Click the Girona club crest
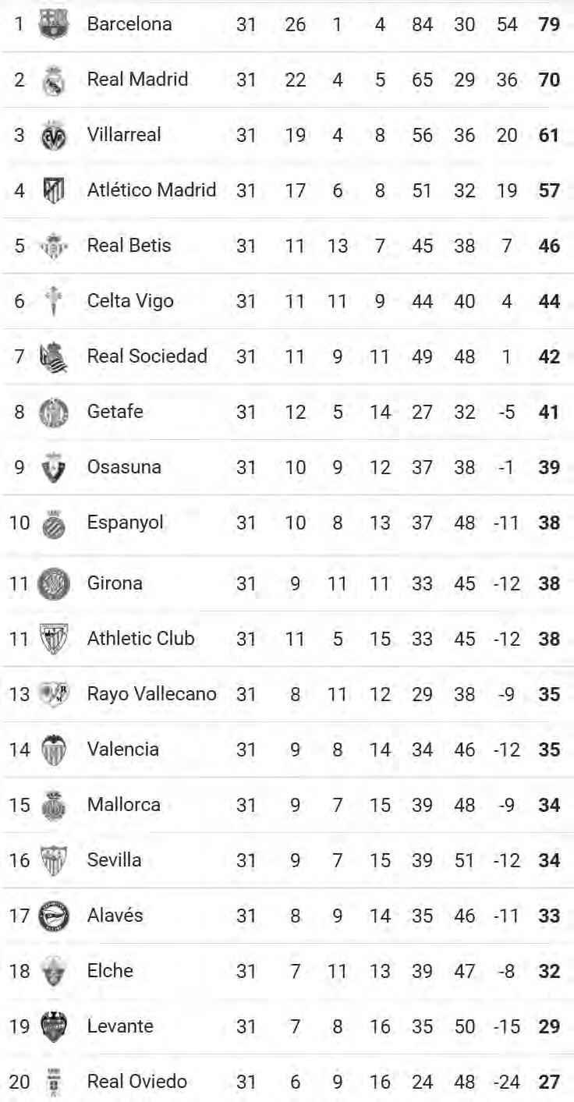This screenshot has width=574, height=1102. click(x=54, y=583)
